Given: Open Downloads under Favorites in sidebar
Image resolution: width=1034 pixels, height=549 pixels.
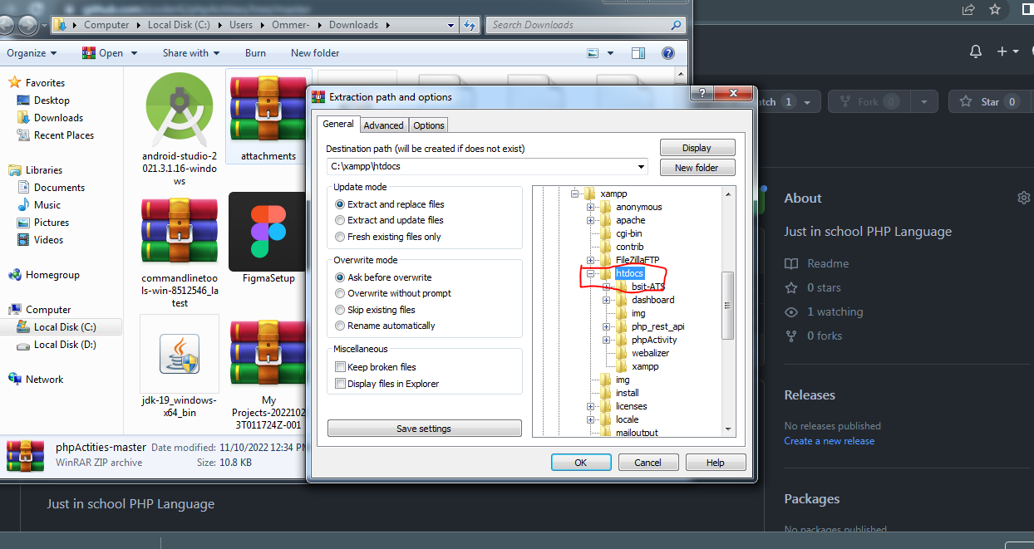Looking at the screenshot, I should [x=58, y=117].
